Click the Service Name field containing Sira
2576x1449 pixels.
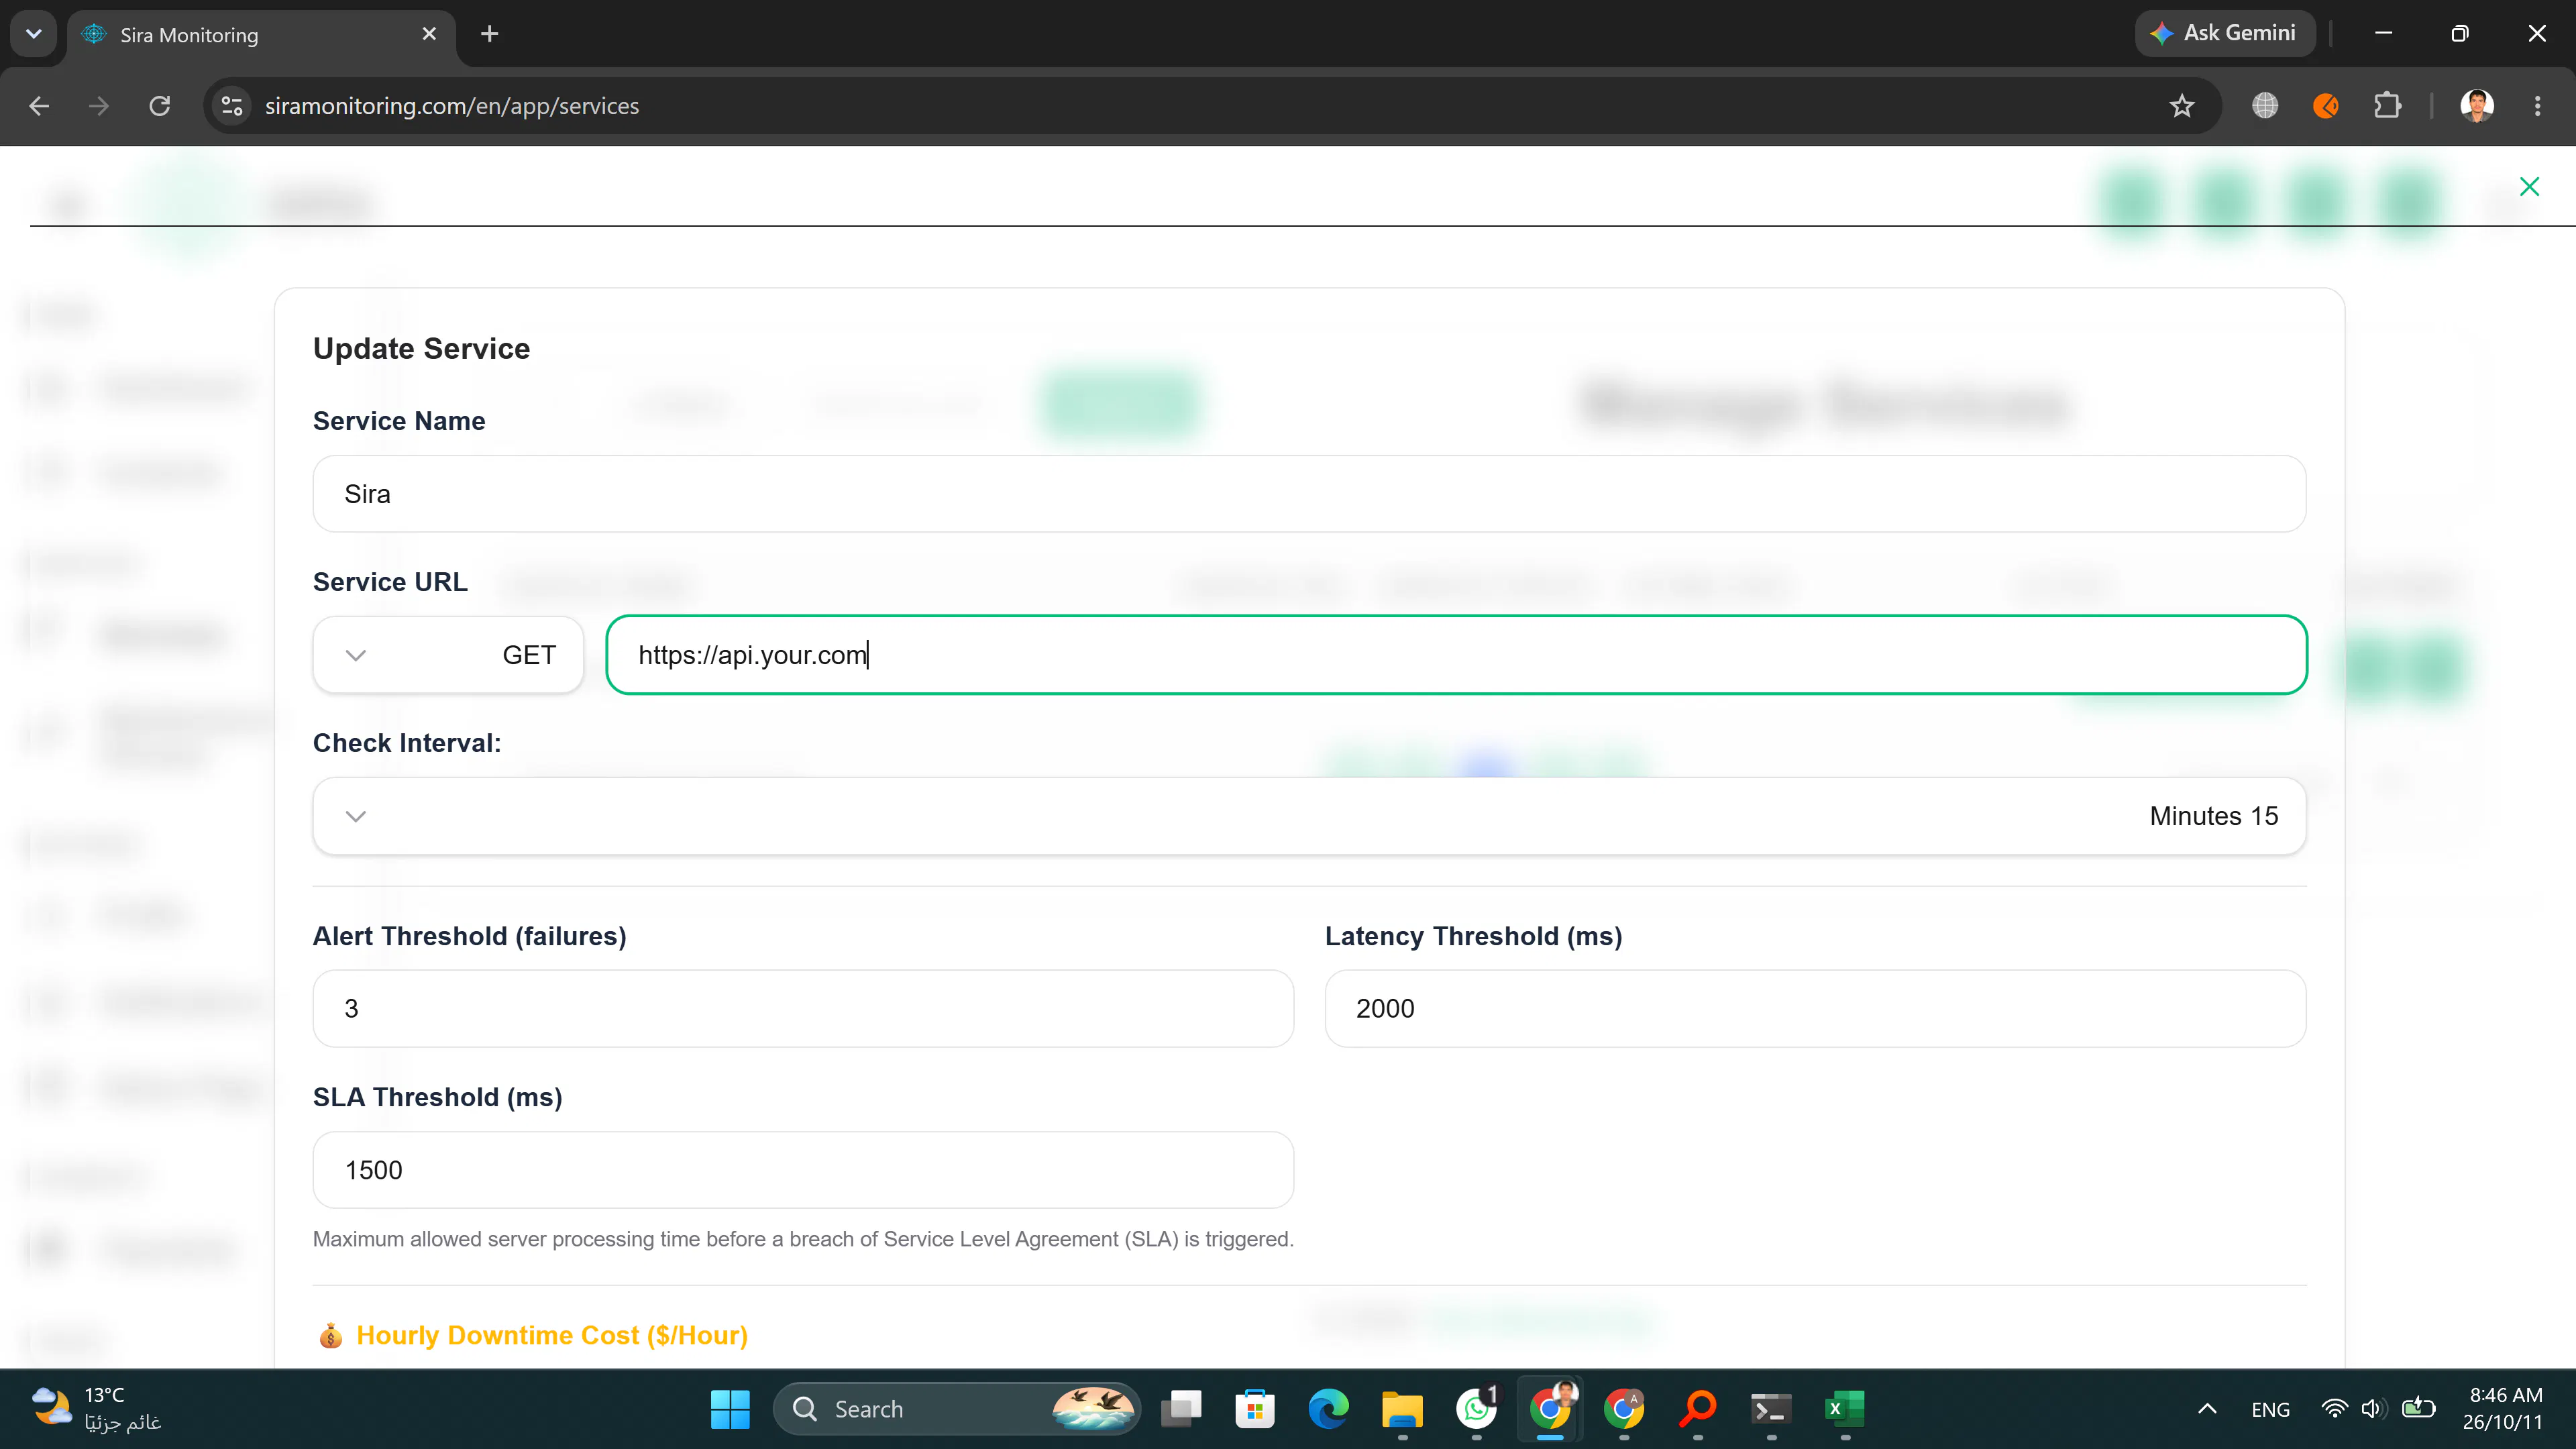[1309, 494]
